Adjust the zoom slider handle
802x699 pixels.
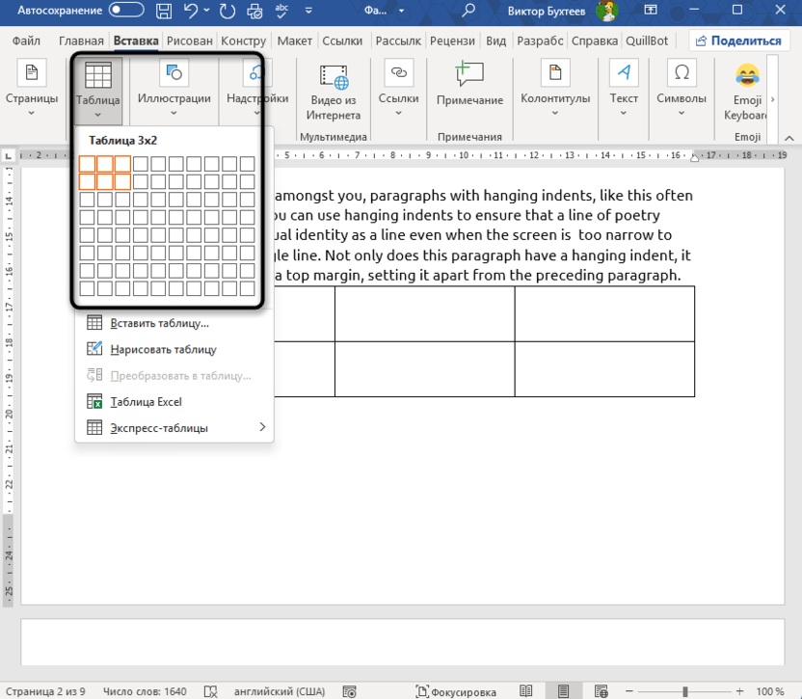(x=684, y=691)
